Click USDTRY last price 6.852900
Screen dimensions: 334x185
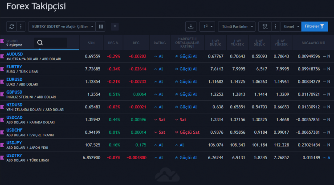point(92,158)
